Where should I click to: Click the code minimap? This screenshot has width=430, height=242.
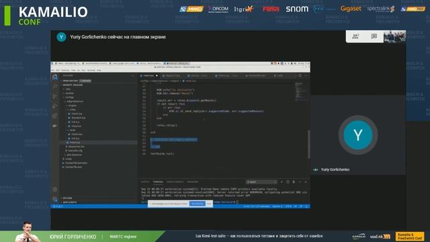click(x=300, y=91)
